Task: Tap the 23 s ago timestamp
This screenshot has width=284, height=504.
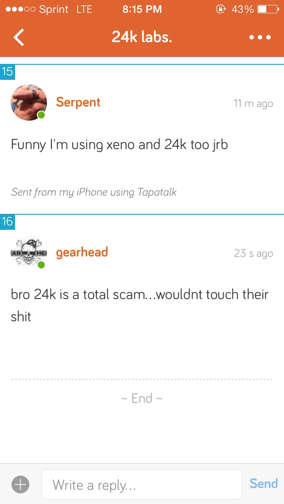Action: point(253,253)
